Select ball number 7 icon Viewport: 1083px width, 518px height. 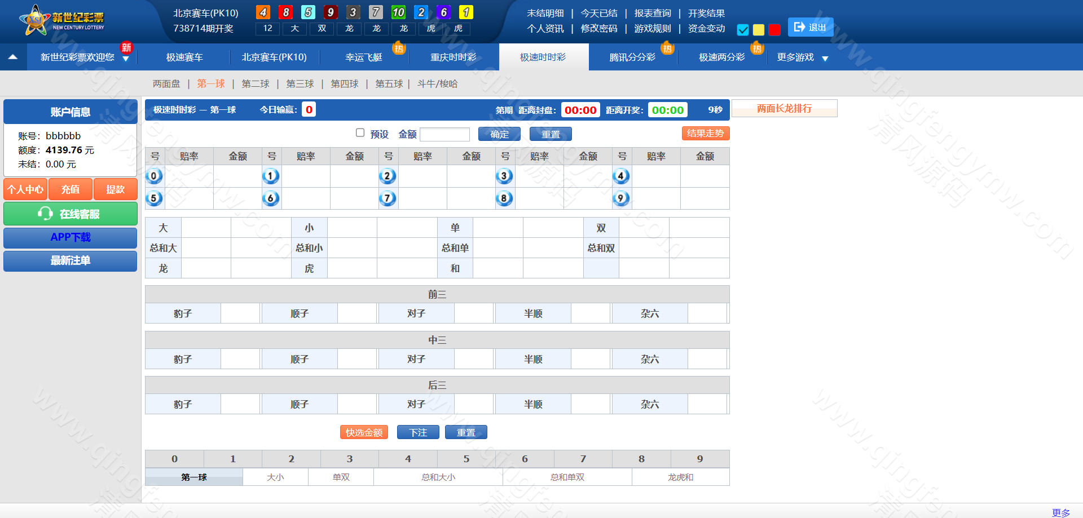[x=388, y=198]
